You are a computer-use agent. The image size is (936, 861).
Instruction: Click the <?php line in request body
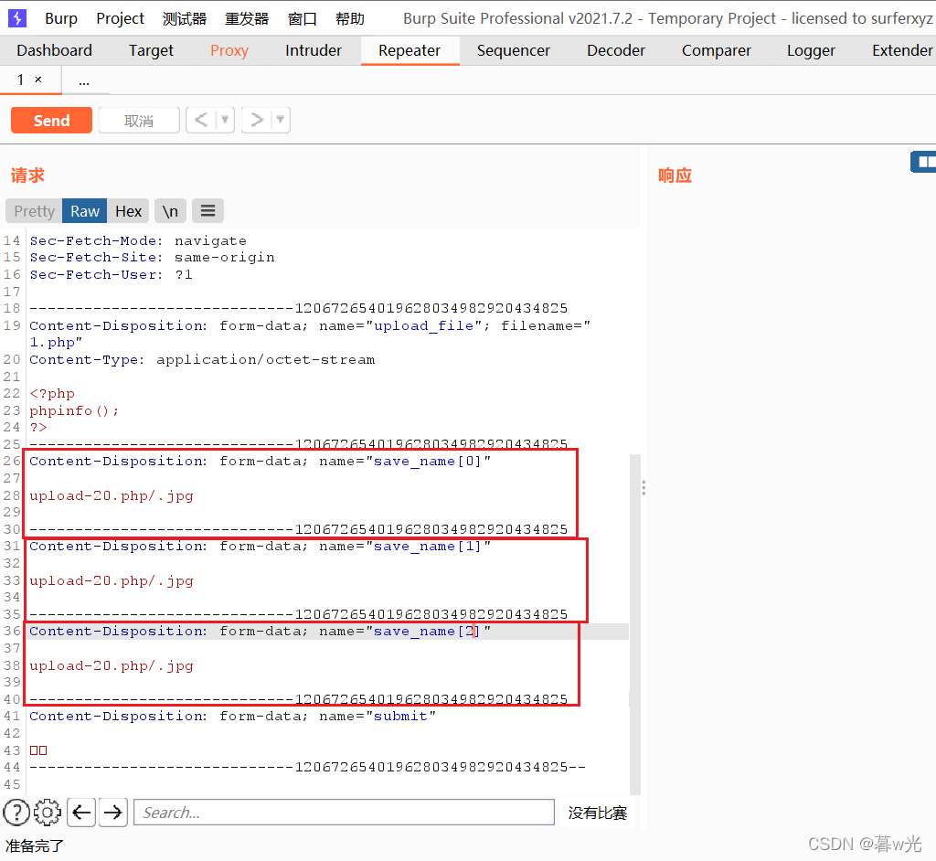coord(52,394)
